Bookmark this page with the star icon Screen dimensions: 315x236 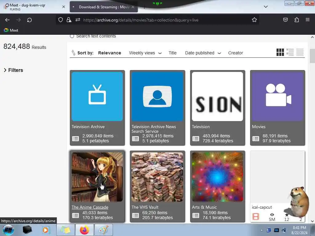[x=254, y=20]
